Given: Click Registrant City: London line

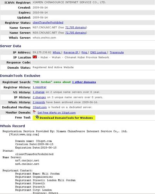Looking at the screenshot, I should [x=34, y=190].
